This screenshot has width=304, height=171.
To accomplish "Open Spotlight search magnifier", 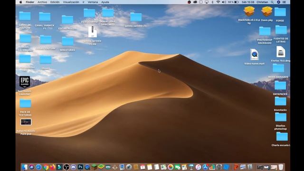I will (x=272, y=2).
